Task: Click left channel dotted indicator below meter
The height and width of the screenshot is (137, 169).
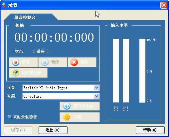Action: pos(116,109)
